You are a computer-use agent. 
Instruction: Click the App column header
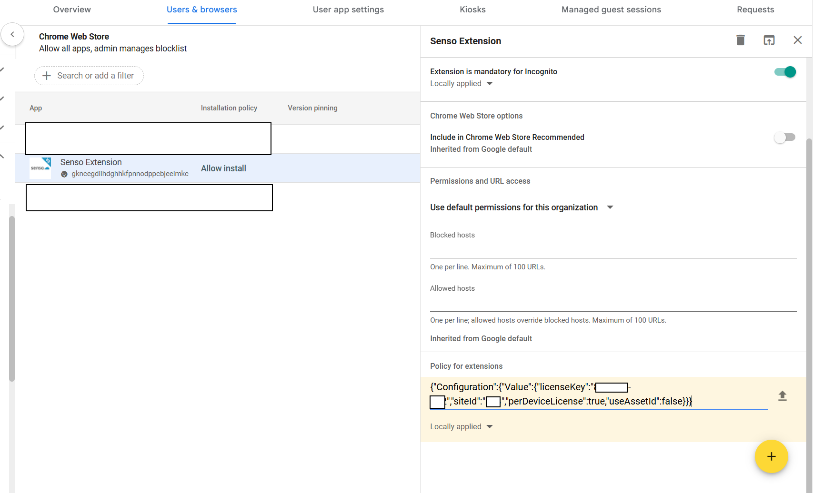click(x=36, y=108)
